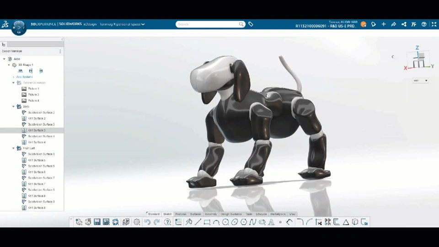Click the Z axis of the view triad
The height and width of the screenshot is (247, 439).
417,48
